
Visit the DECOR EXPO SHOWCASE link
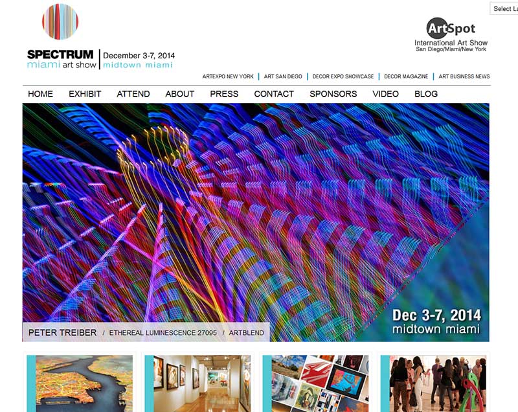coord(343,76)
